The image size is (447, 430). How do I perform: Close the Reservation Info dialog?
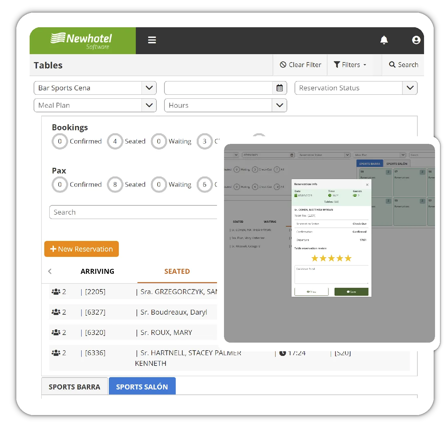click(367, 185)
